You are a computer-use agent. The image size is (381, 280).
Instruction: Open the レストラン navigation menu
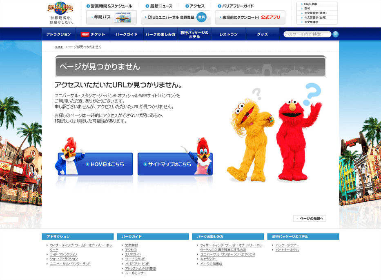click(x=229, y=34)
